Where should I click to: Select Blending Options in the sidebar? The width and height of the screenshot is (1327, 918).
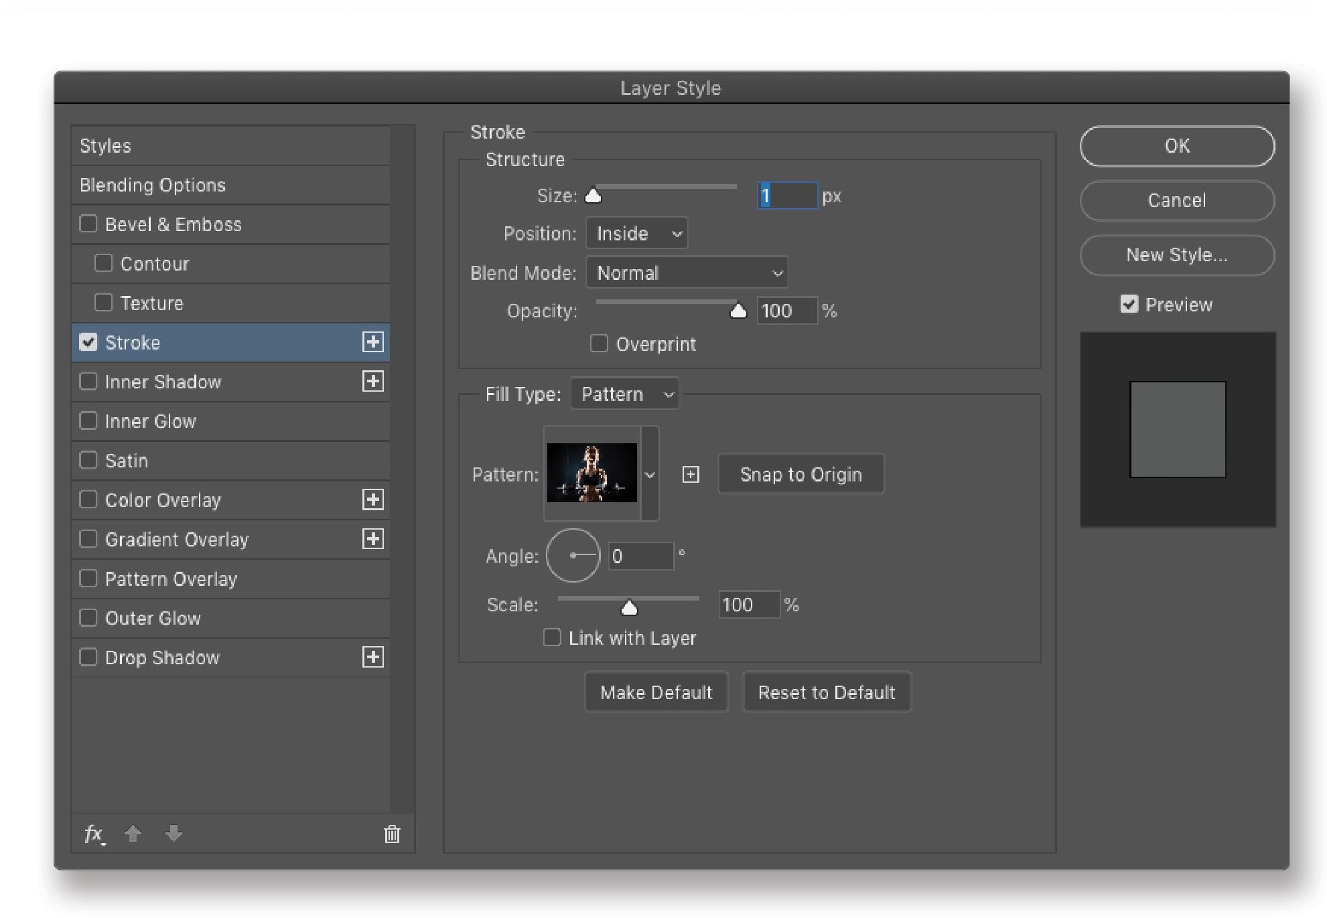click(152, 185)
